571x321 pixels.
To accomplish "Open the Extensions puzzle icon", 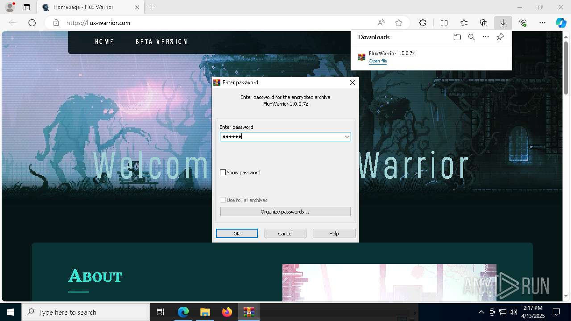I will (422, 23).
